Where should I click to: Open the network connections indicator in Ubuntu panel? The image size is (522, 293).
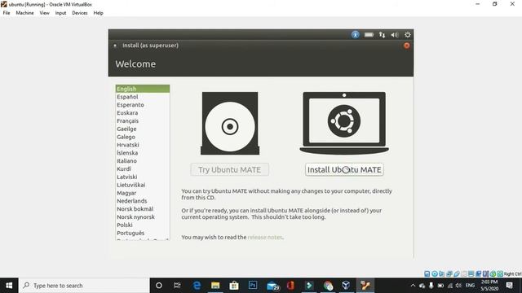(x=382, y=34)
